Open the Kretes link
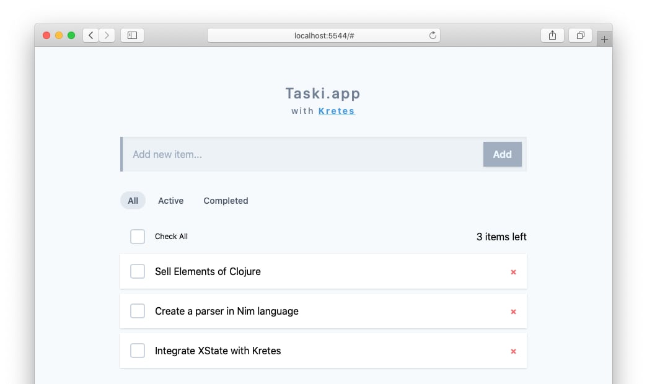Screen dimensions: 647x384 pyautogui.click(x=337, y=111)
